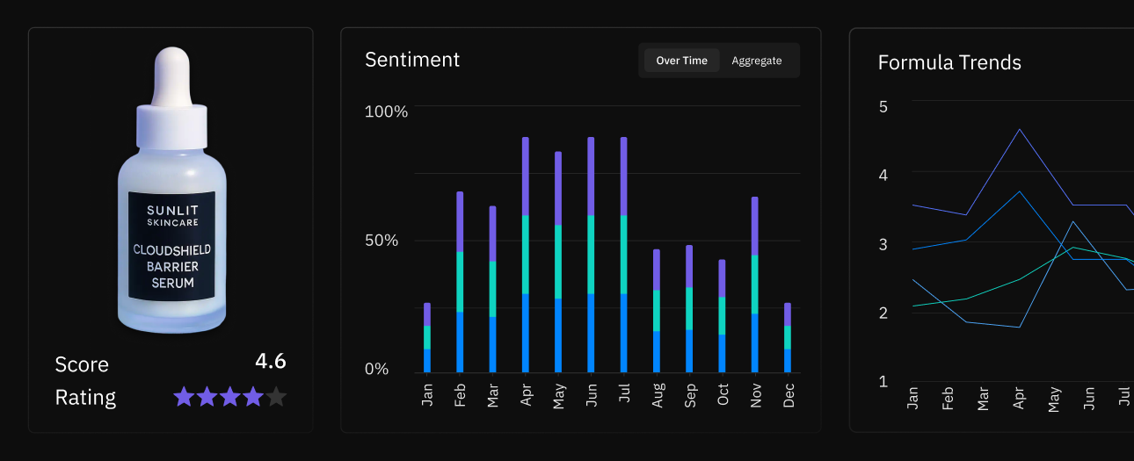Click April peak on Formula Trends chart
Image resolution: width=1134 pixels, height=461 pixels.
tap(1019, 129)
